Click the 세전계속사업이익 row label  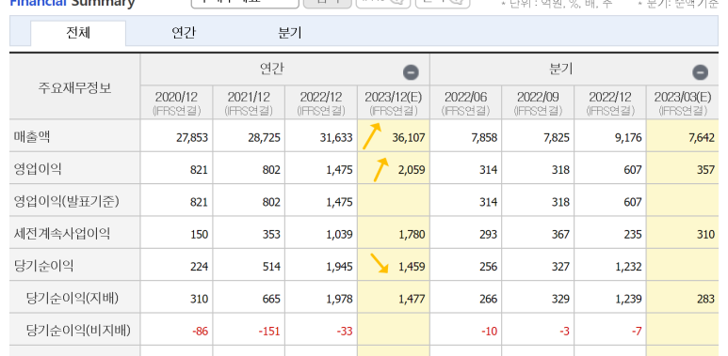pos(62,234)
